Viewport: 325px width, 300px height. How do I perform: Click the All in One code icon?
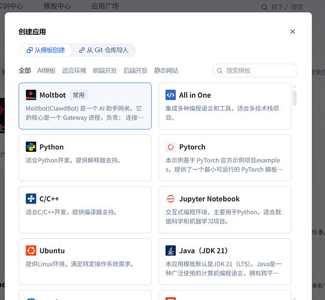170,95
